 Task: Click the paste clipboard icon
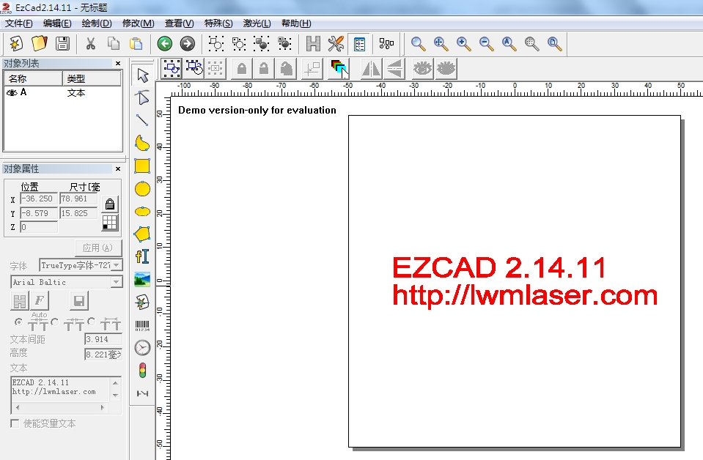click(136, 43)
